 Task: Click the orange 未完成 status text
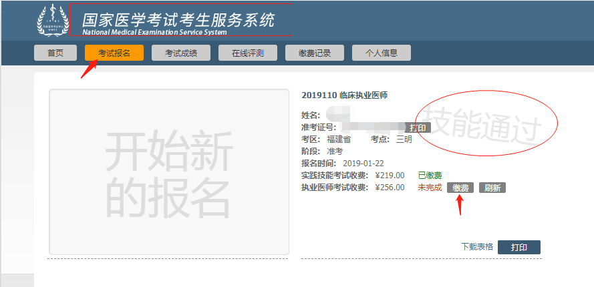pyautogui.click(x=430, y=188)
